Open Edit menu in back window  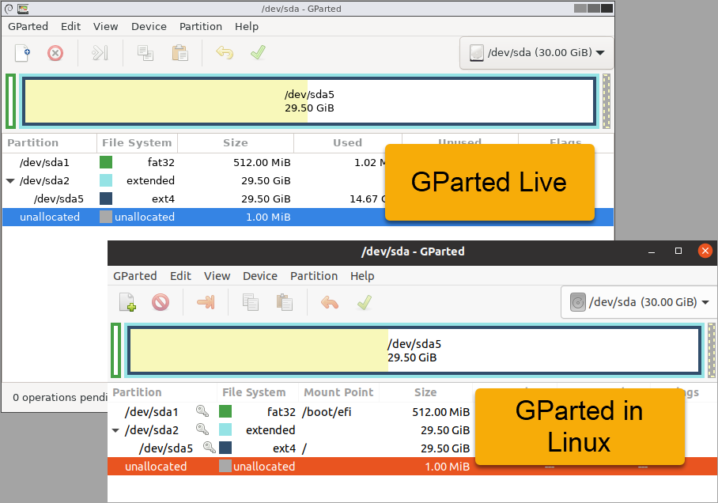point(71,27)
